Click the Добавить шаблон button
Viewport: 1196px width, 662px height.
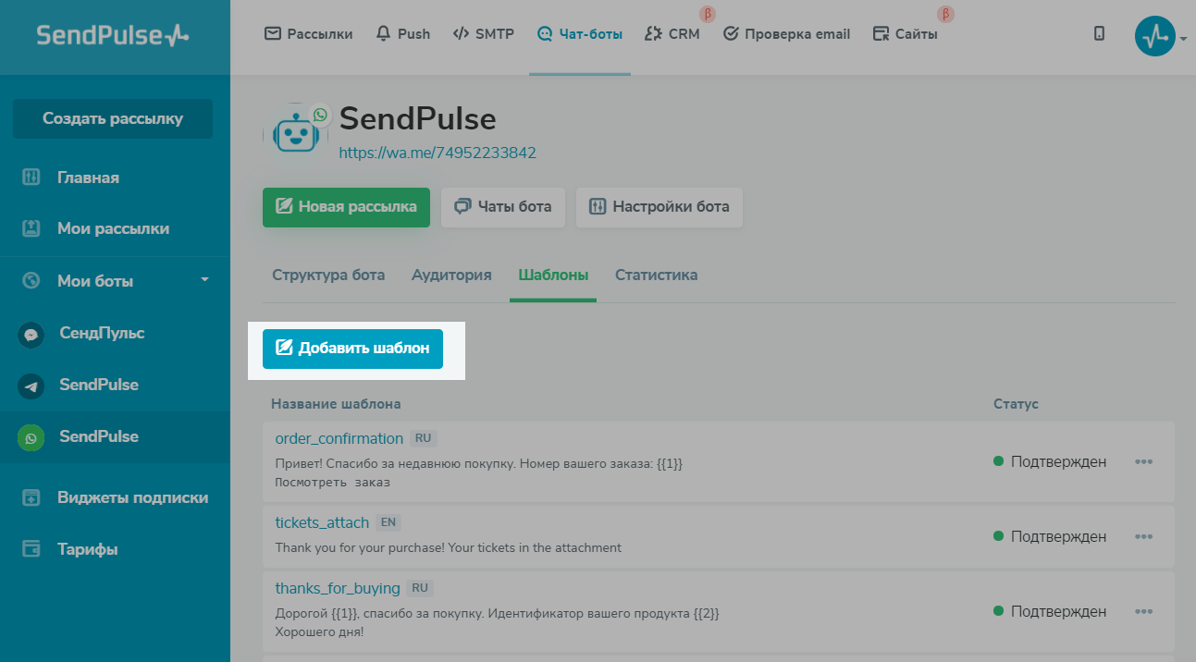pyautogui.click(x=352, y=349)
